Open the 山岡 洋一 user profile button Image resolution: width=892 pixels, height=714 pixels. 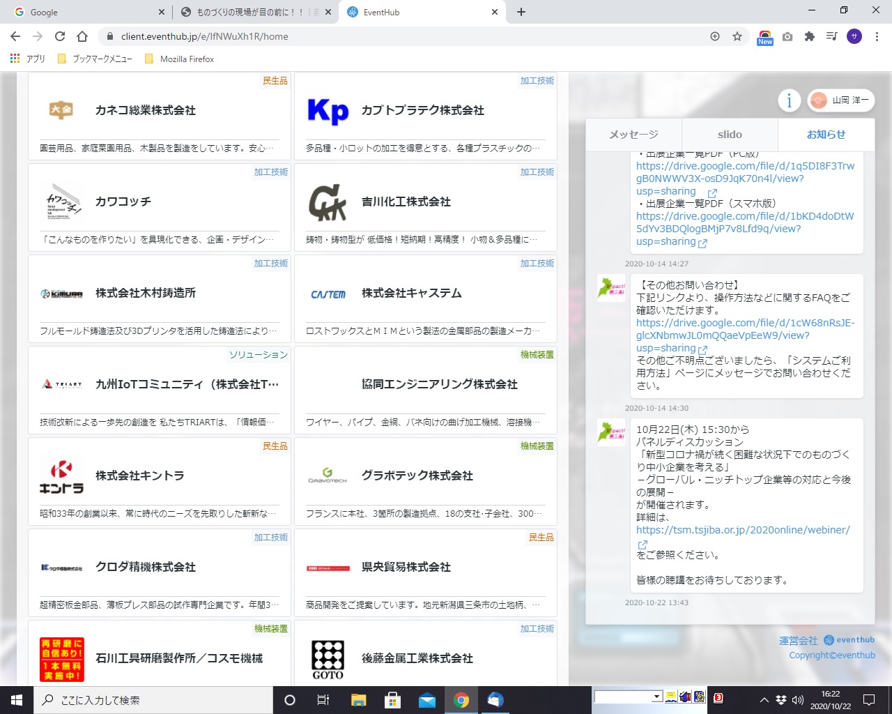[x=841, y=100]
